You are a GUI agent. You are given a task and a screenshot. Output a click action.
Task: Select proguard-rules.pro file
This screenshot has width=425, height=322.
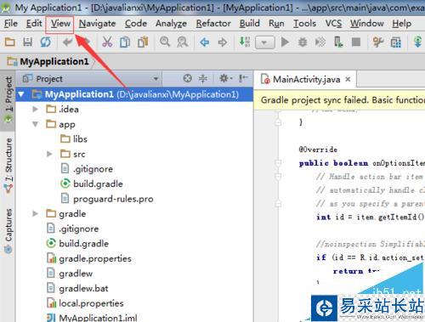[107, 199]
